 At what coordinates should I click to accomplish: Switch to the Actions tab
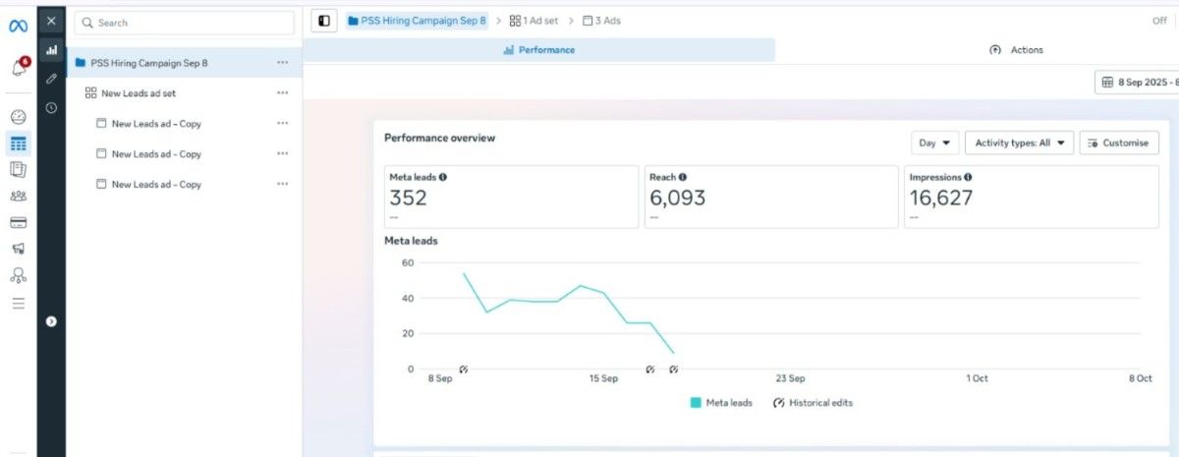(x=1017, y=50)
